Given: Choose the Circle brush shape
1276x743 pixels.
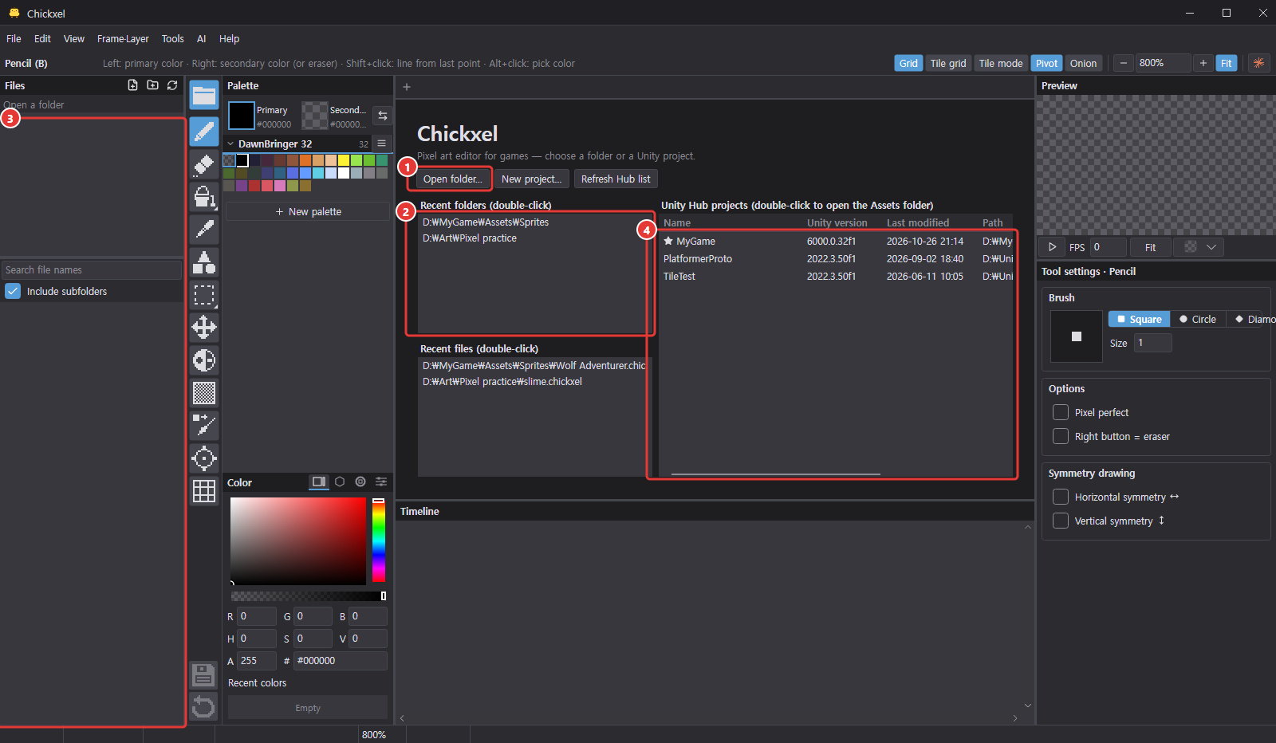Looking at the screenshot, I should point(1198,319).
